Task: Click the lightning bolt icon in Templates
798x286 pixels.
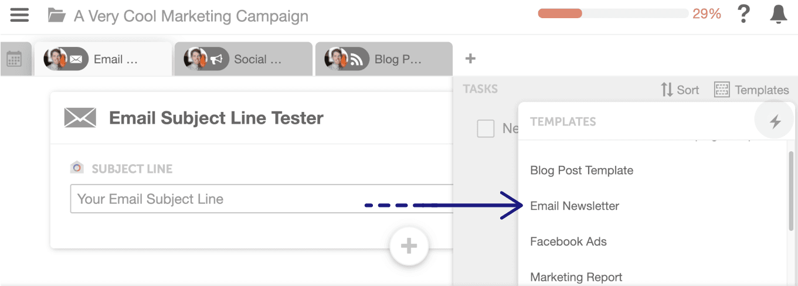Action: pos(775,121)
